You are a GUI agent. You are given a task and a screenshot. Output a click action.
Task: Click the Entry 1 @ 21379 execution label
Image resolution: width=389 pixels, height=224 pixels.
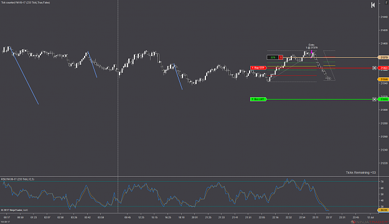[312, 46]
